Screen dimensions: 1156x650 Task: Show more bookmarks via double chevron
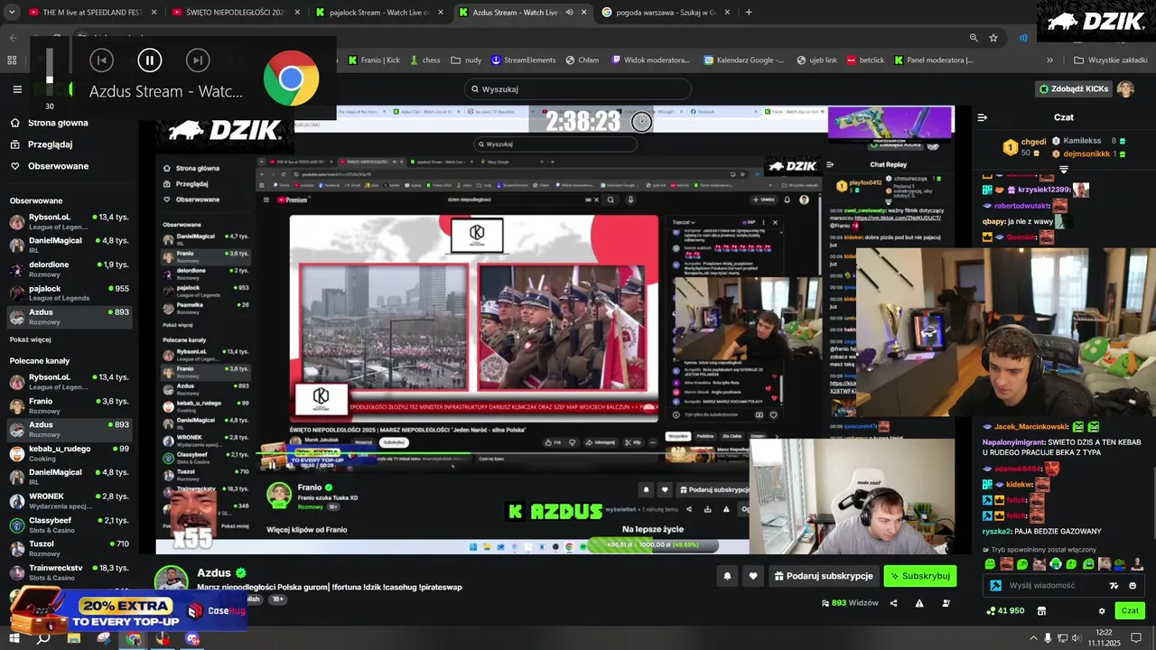[1049, 60]
